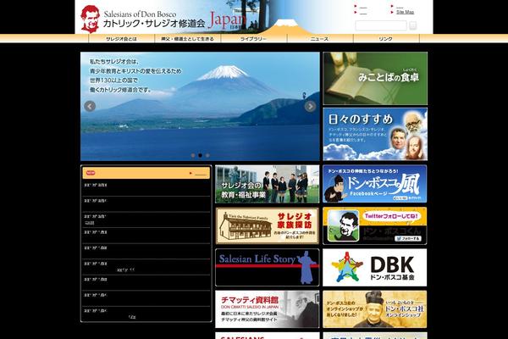
Task: Select the first slideshow dot
Action: click(x=193, y=155)
